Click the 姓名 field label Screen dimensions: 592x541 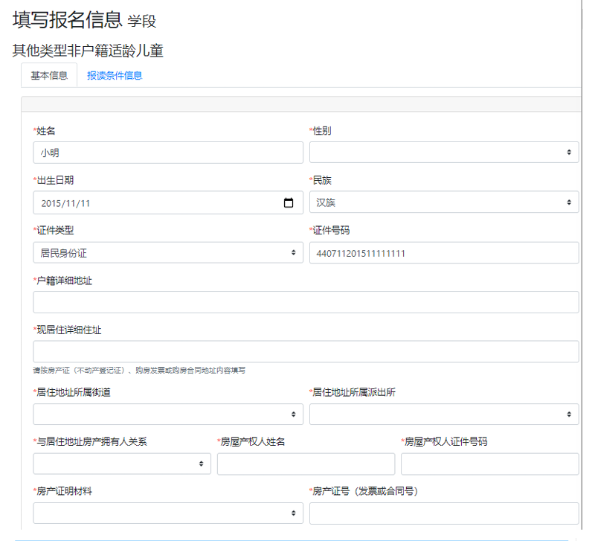point(44,131)
